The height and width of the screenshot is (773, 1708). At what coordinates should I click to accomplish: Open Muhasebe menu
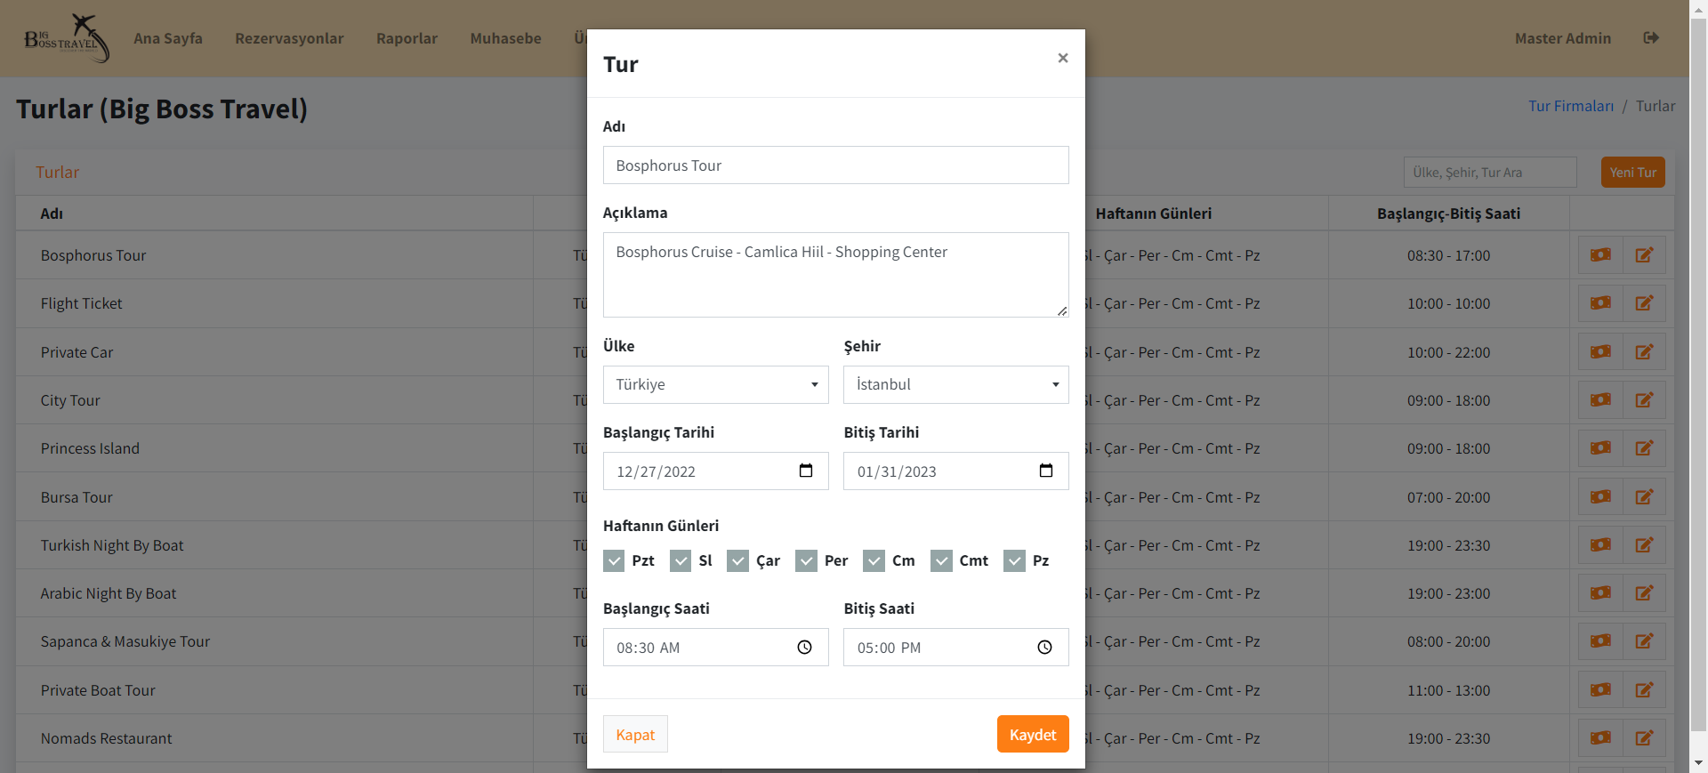(x=505, y=38)
